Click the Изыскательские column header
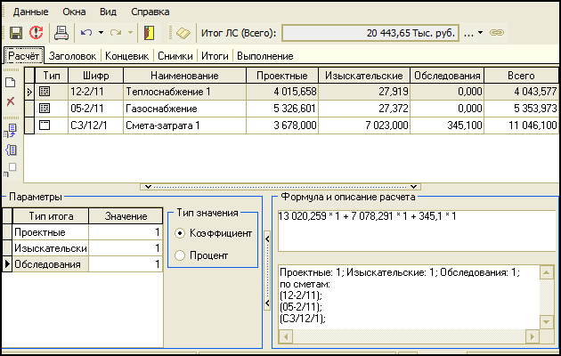This screenshot has width=561, height=356. click(x=365, y=75)
